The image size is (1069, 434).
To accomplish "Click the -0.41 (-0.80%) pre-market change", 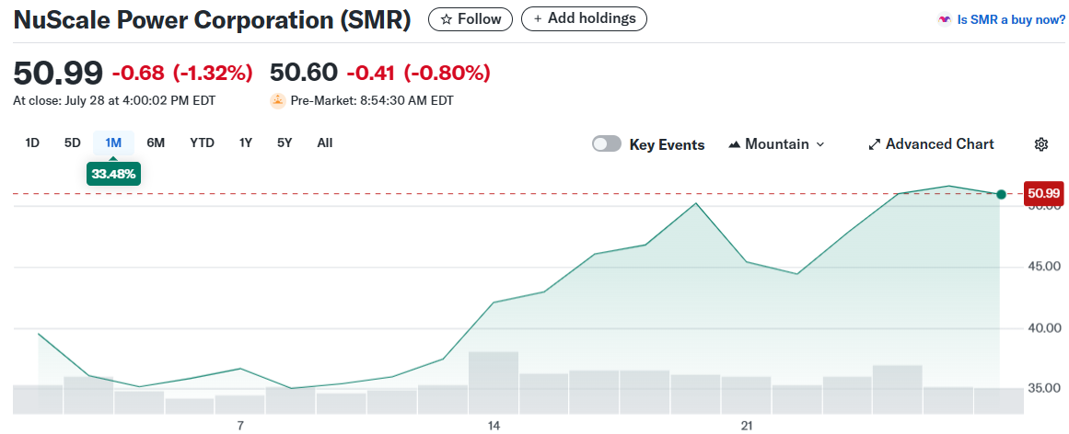I will (419, 73).
